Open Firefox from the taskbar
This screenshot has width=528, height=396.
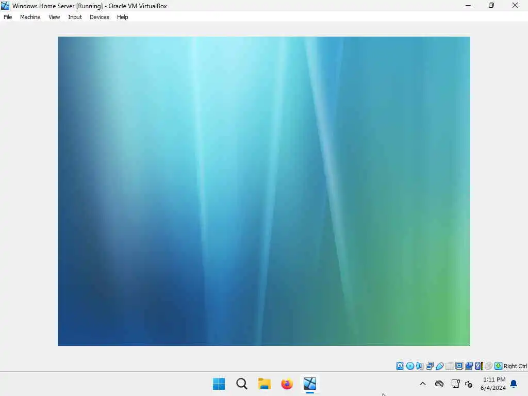[287, 384]
